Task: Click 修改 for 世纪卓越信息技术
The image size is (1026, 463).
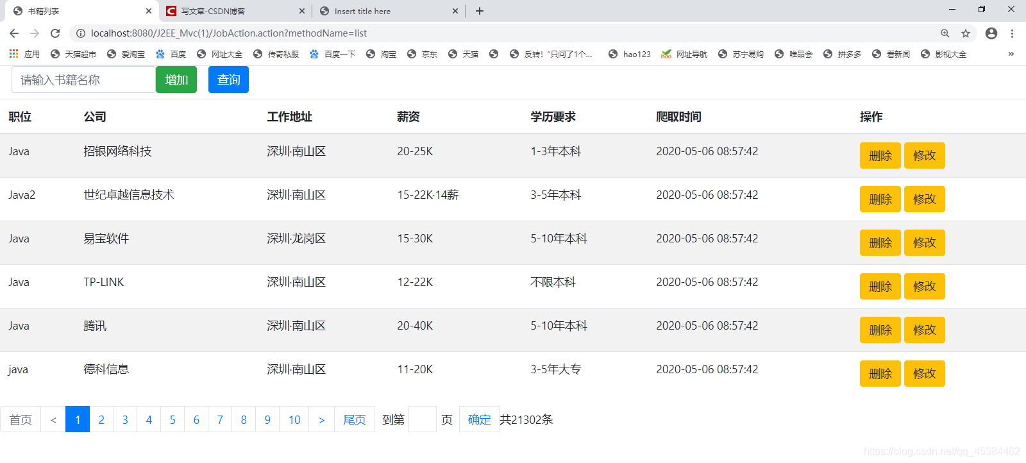Action: click(x=925, y=199)
